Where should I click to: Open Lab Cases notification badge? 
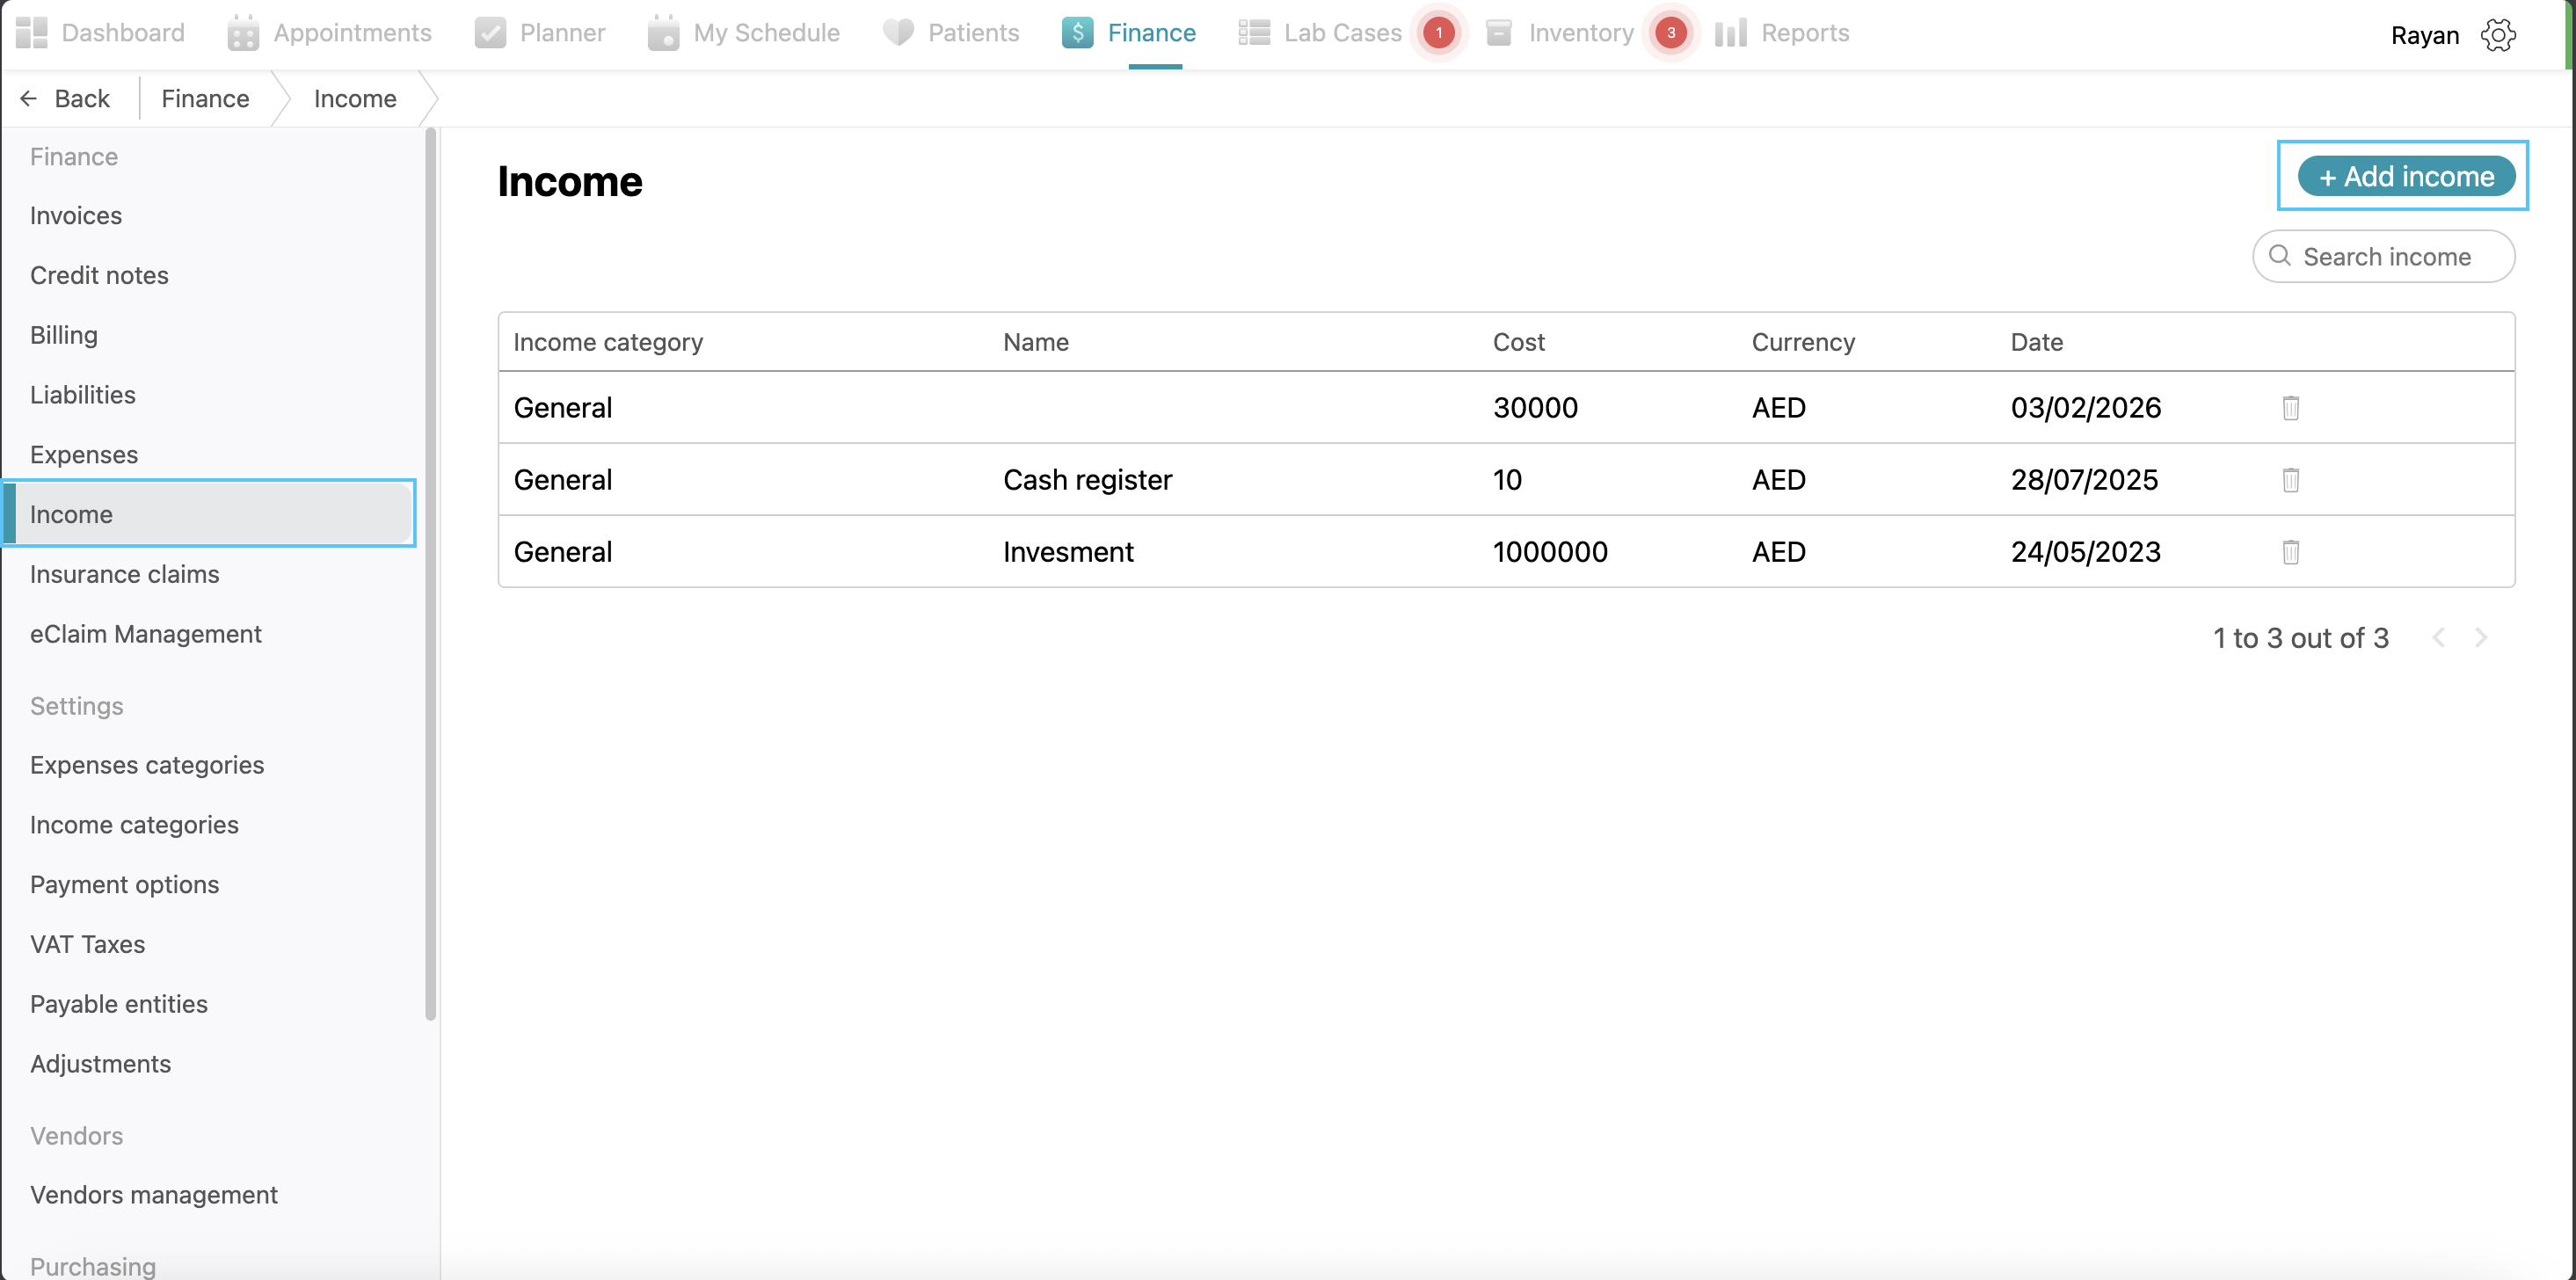(1438, 33)
